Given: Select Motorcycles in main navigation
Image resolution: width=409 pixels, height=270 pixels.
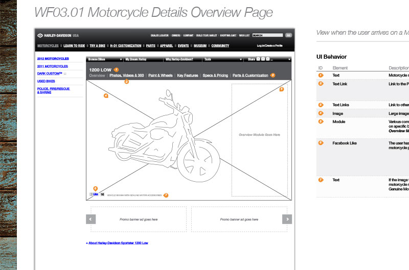Looking at the screenshot, I should coord(48,46).
